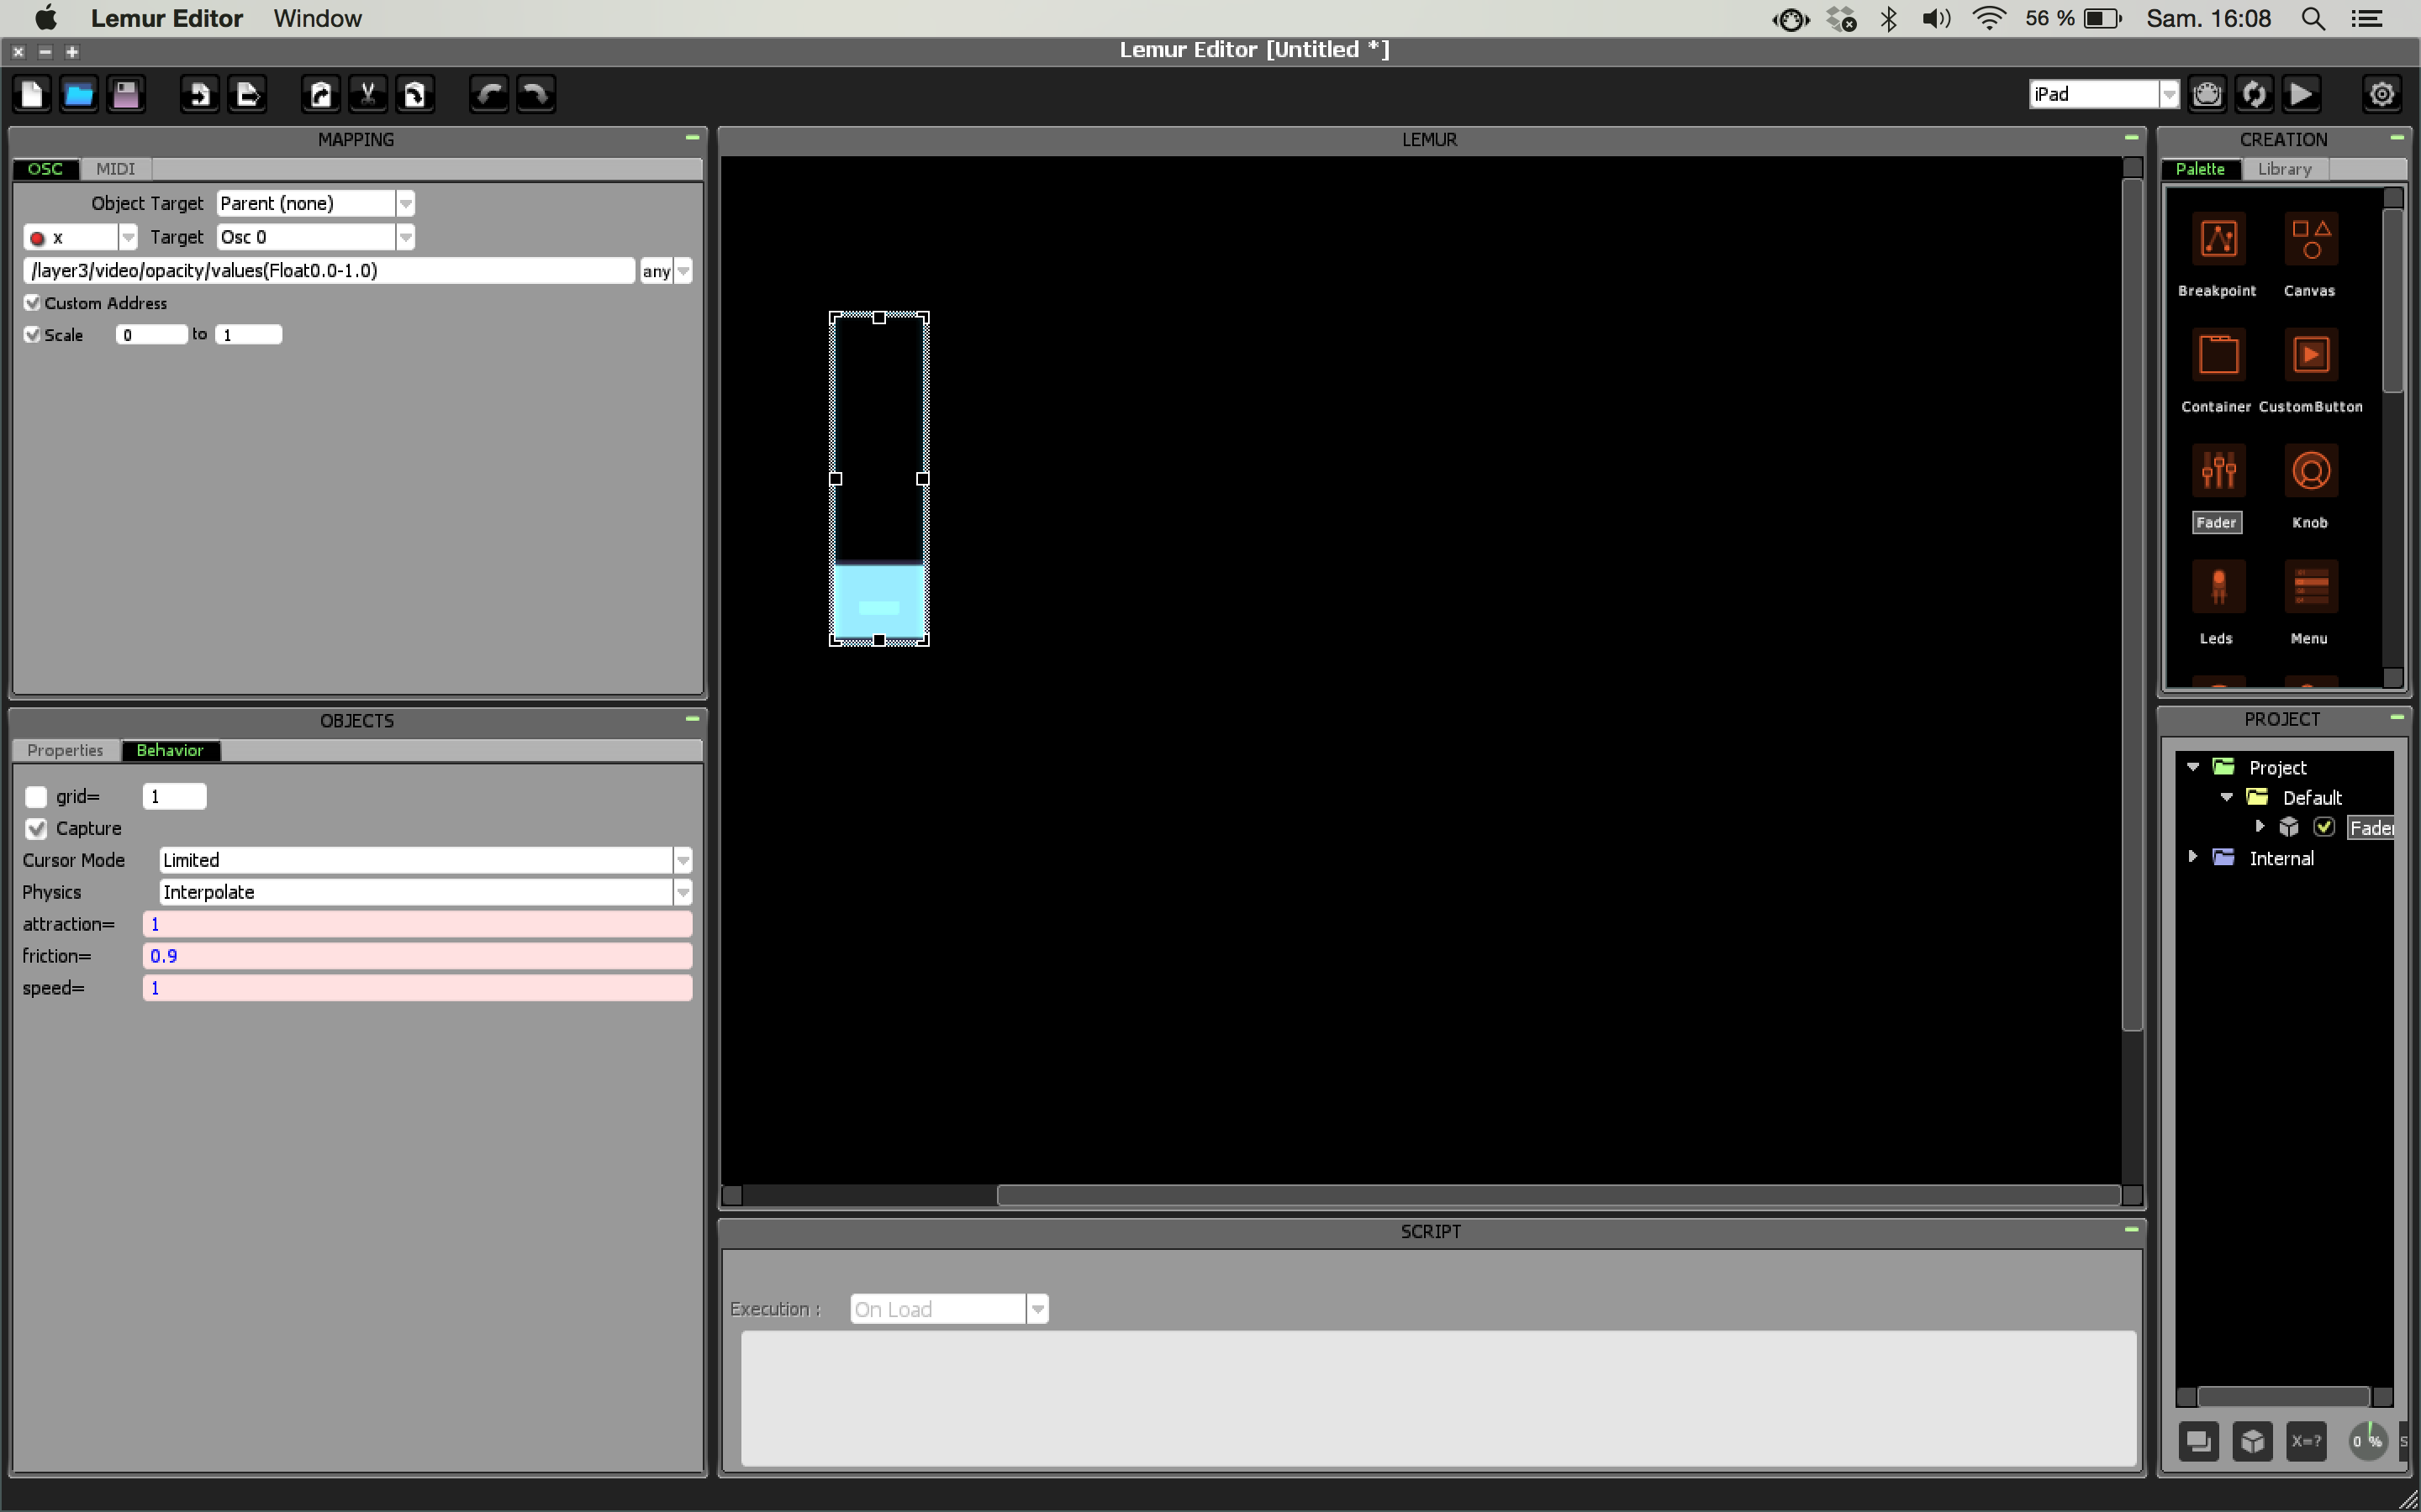Uncheck the Custom Address checkbox
This screenshot has width=2421, height=1512.
tap(33, 303)
